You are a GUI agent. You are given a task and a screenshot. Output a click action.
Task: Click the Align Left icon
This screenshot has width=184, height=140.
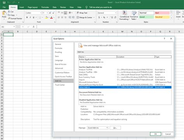pos(59,17)
